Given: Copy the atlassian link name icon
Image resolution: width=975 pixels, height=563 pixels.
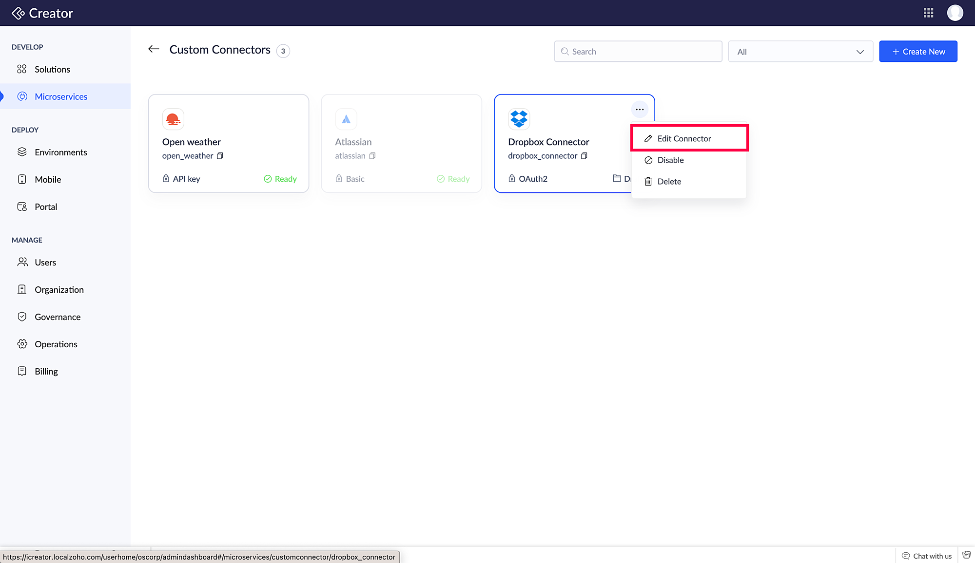Looking at the screenshot, I should pyautogui.click(x=372, y=156).
